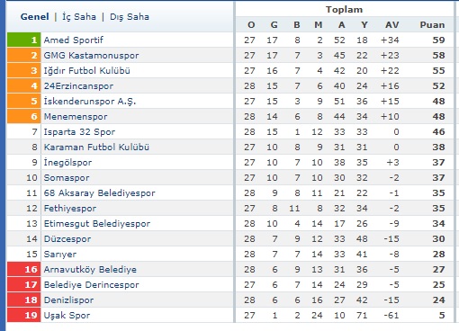Click the red rank 19 badge
The image size is (459, 331).
[x=23, y=315]
